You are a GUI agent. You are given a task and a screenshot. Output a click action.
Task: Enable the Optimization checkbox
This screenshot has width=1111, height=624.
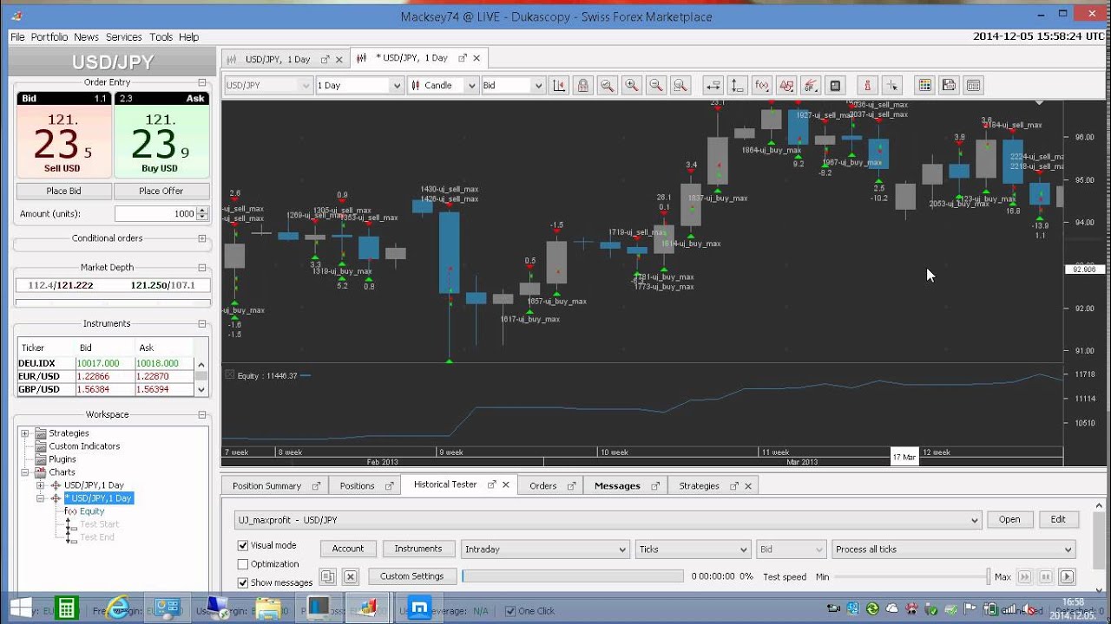(x=243, y=564)
